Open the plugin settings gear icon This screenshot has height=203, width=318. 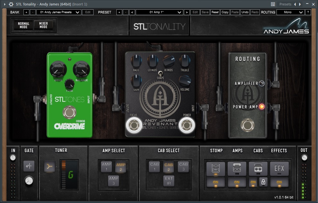click(11, 4)
